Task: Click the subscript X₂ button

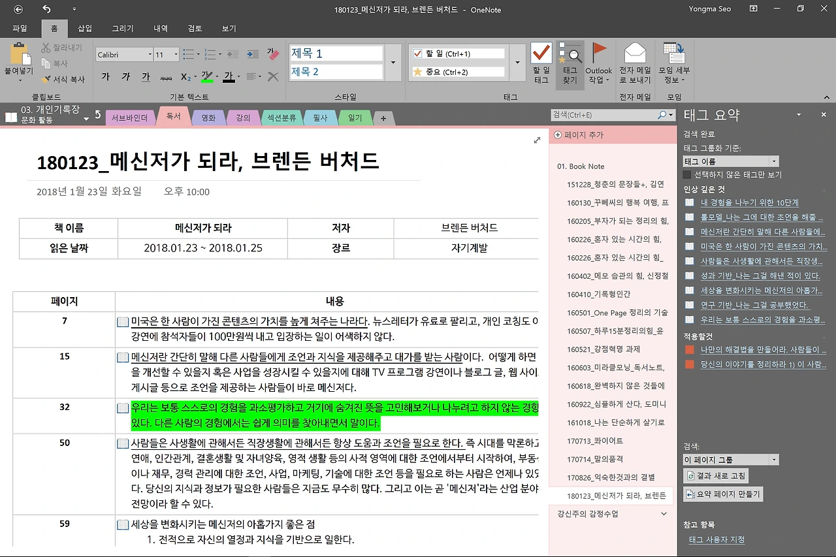Action: click(x=186, y=77)
